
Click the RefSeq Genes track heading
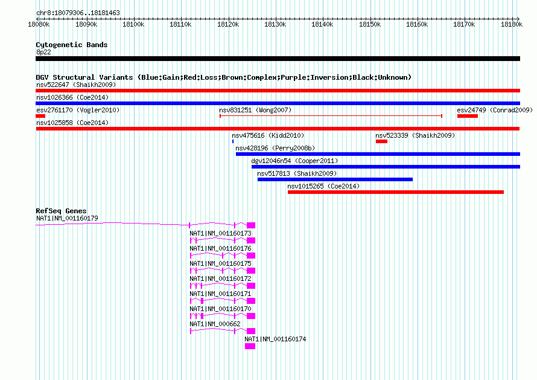click(61, 211)
